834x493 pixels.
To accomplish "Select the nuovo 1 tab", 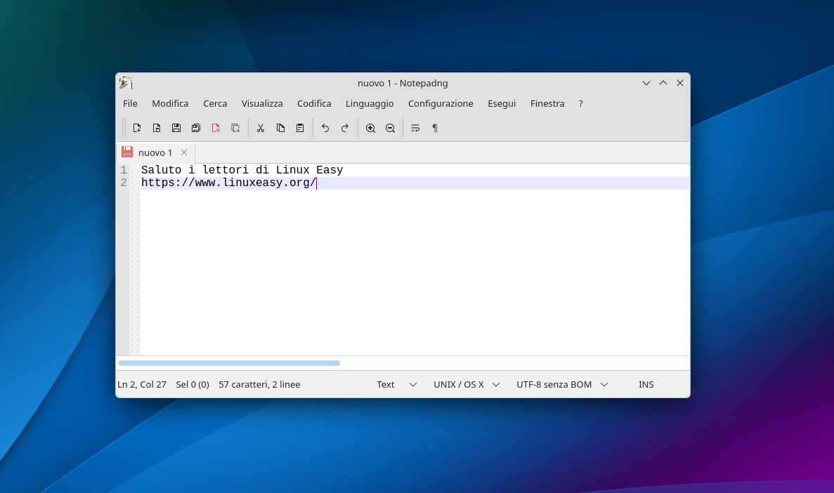I will [x=155, y=152].
